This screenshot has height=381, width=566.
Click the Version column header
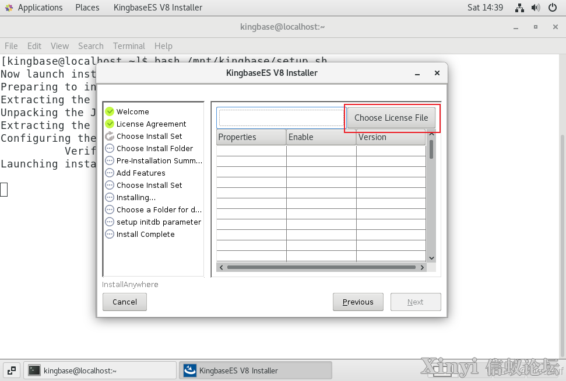click(391, 137)
